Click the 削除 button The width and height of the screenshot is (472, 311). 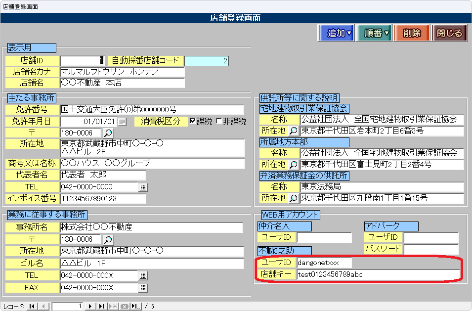tap(412, 33)
